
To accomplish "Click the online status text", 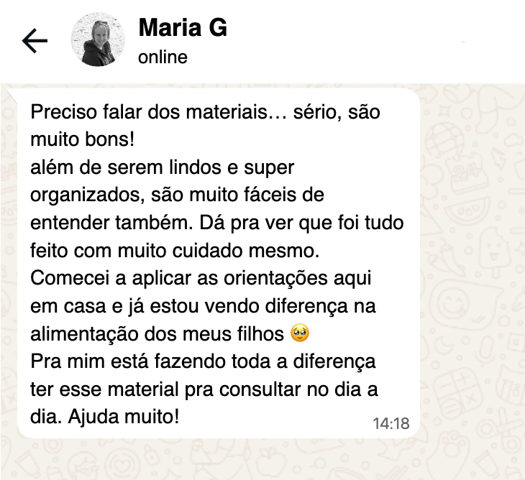I will tap(163, 57).
